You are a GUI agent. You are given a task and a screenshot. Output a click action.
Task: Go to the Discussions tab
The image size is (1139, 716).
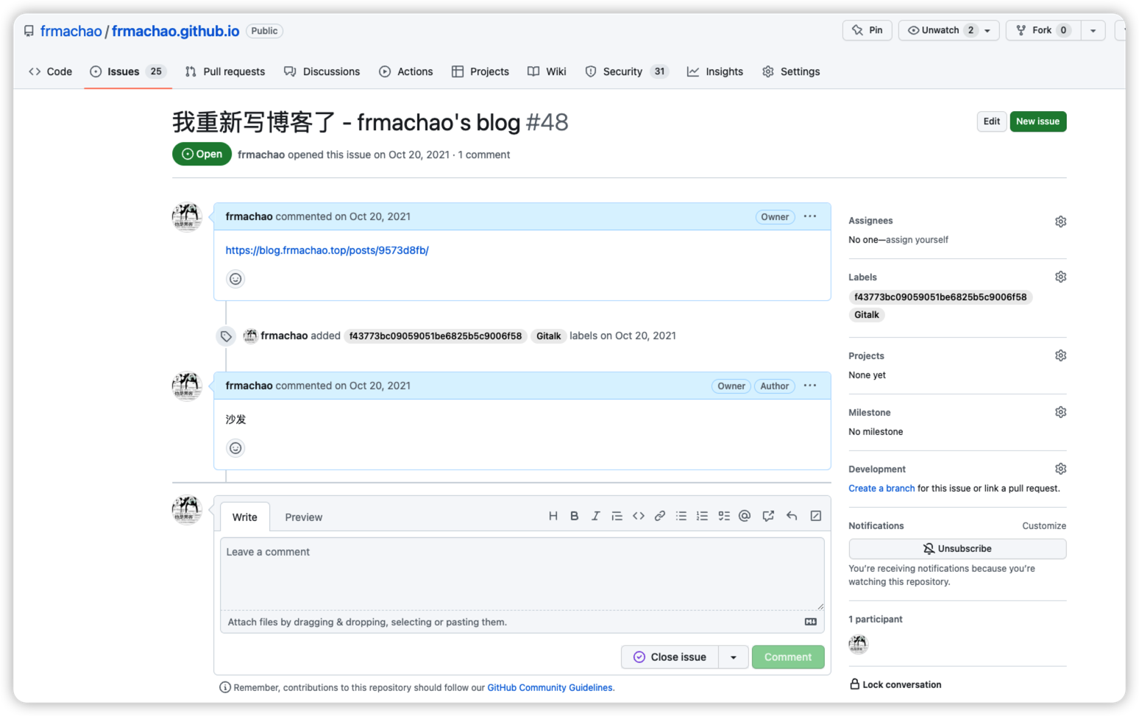322,71
